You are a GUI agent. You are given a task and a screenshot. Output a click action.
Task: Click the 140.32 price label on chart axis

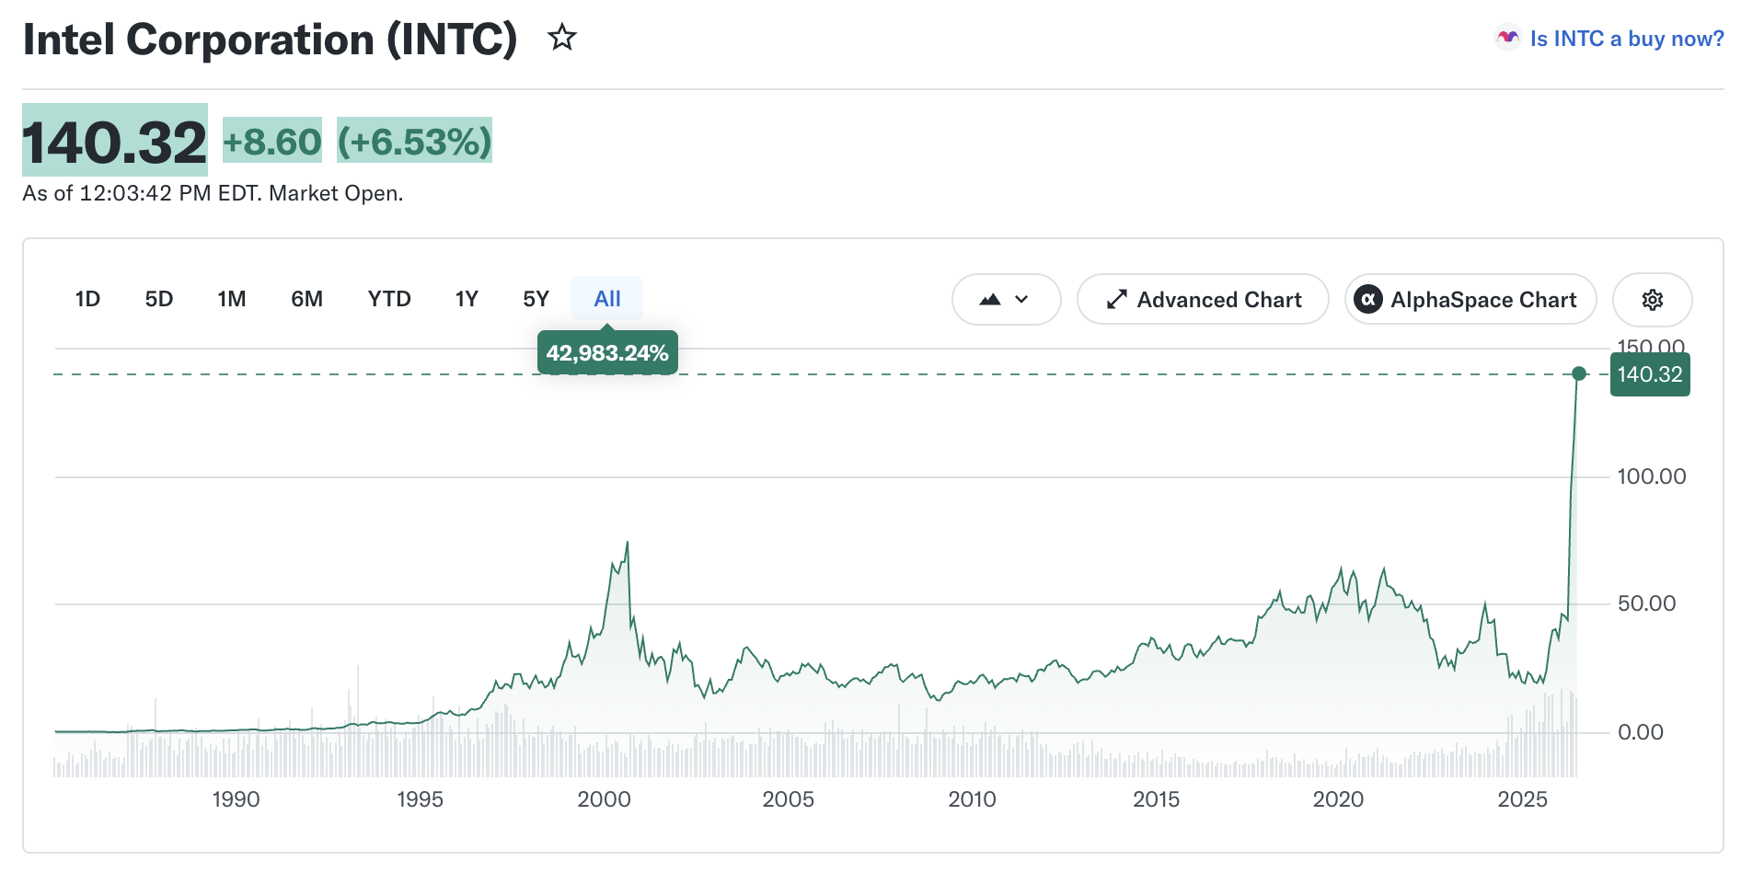(1650, 374)
